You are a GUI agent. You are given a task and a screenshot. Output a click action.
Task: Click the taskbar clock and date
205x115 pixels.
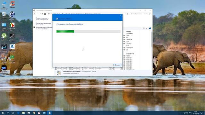click(x=196, y=113)
